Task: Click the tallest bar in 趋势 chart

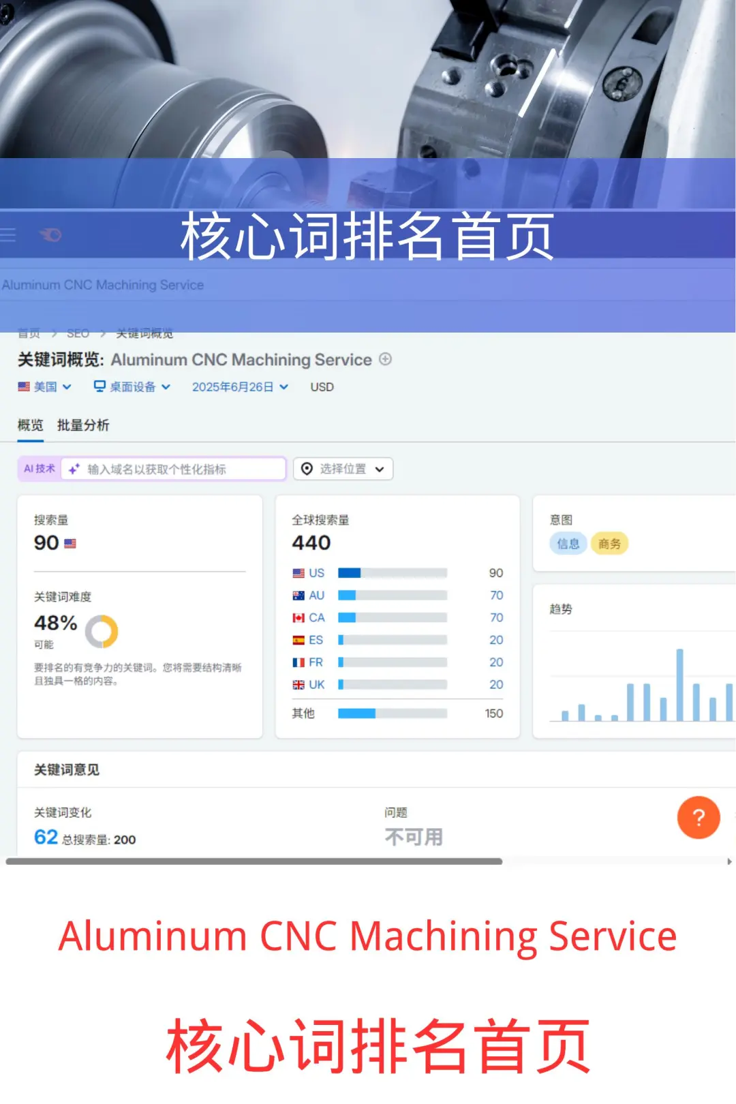Action: click(x=679, y=684)
